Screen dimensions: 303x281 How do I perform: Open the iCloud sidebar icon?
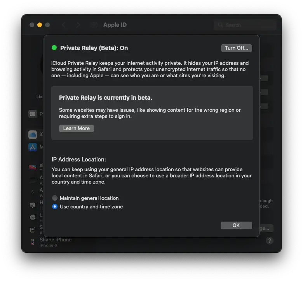(33, 134)
